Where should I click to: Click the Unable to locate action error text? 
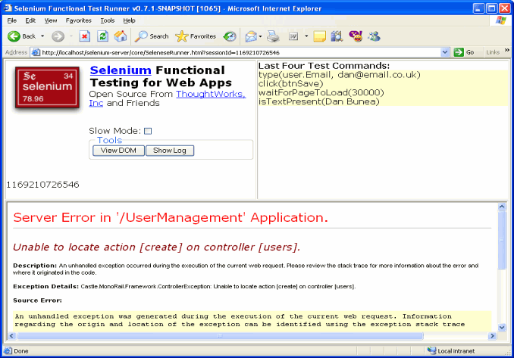157,247
